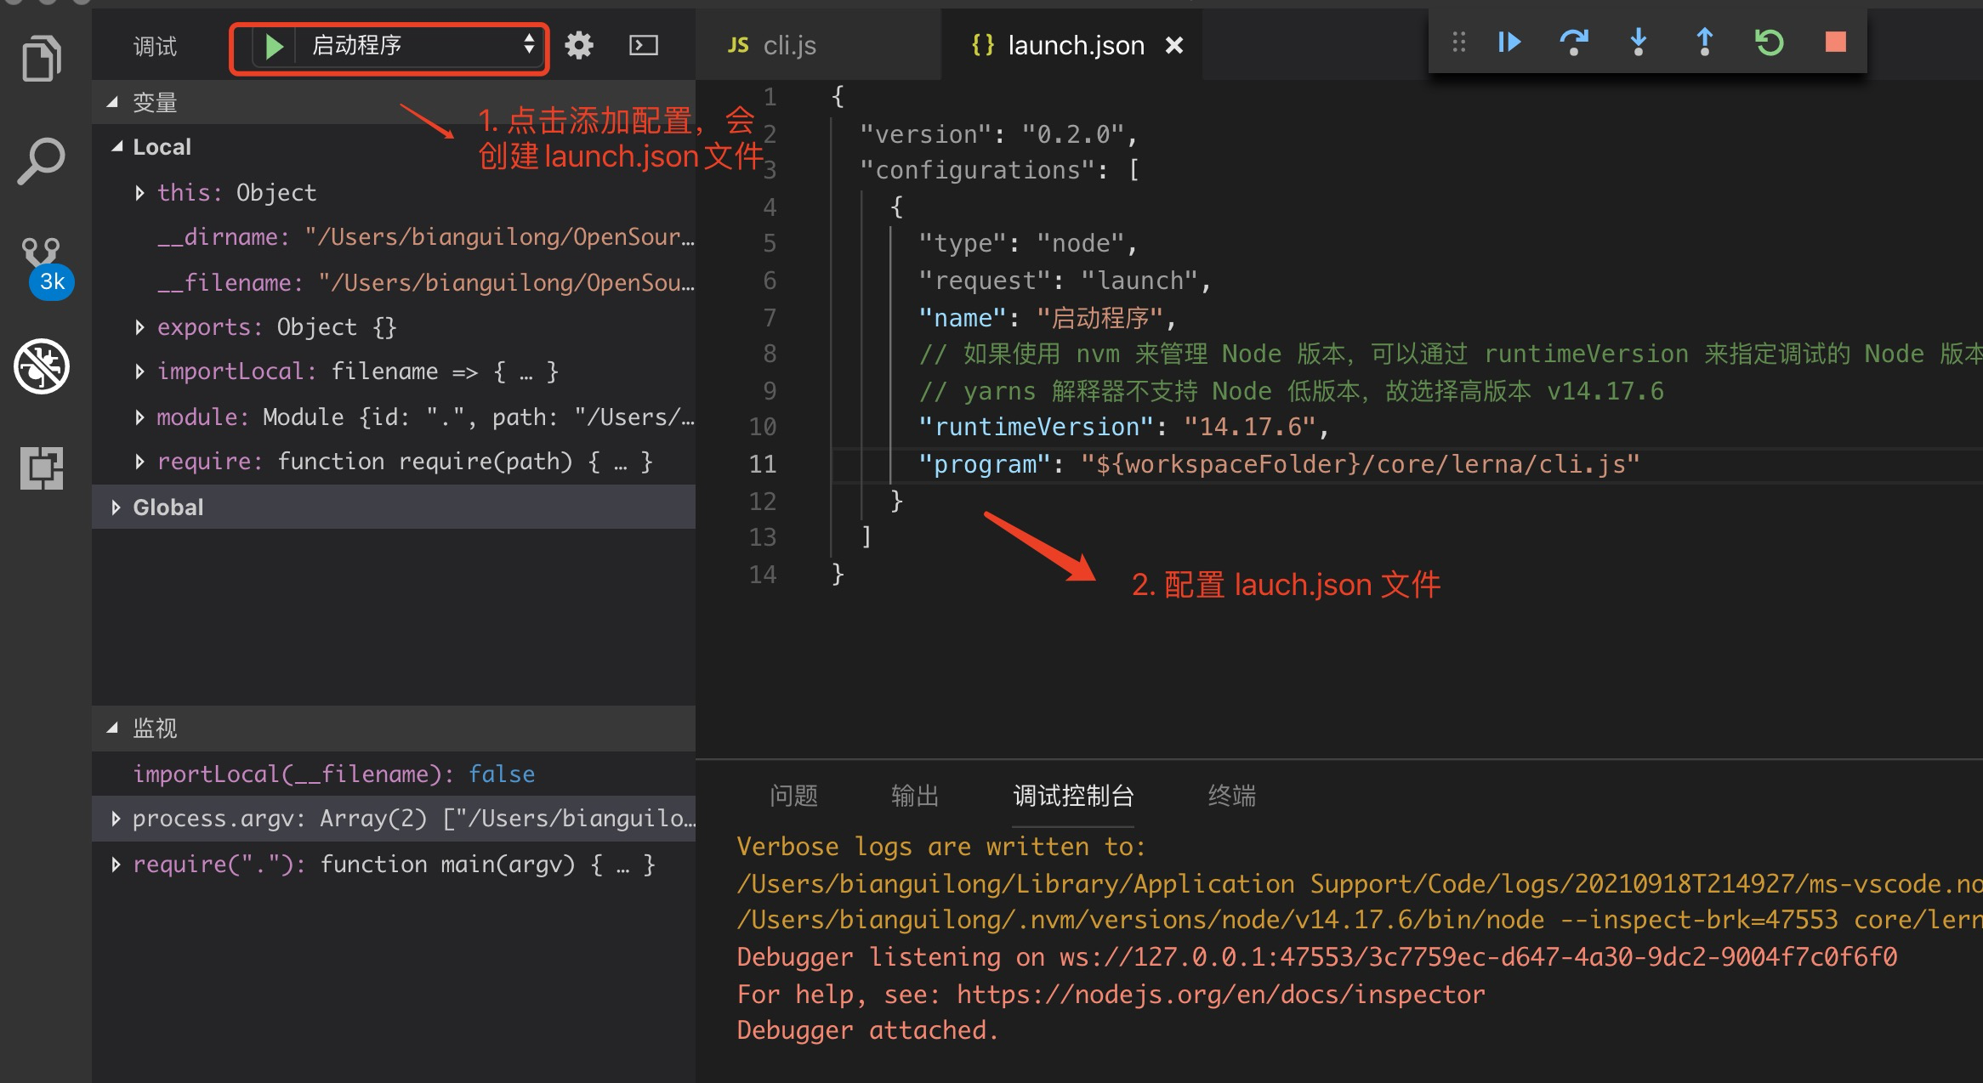Expand the Global scope
This screenshot has height=1083, width=1983.
[x=116, y=507]
